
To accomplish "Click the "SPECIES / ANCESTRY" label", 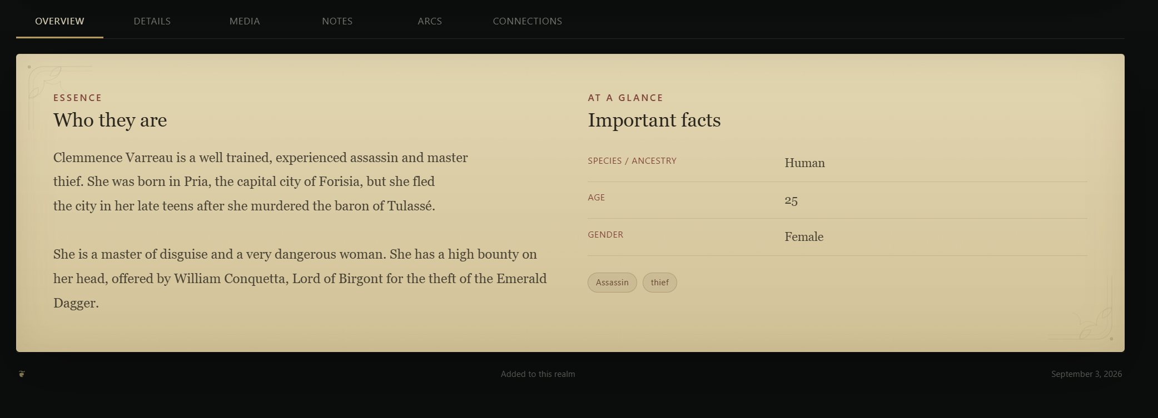I will tap(632, 161).
